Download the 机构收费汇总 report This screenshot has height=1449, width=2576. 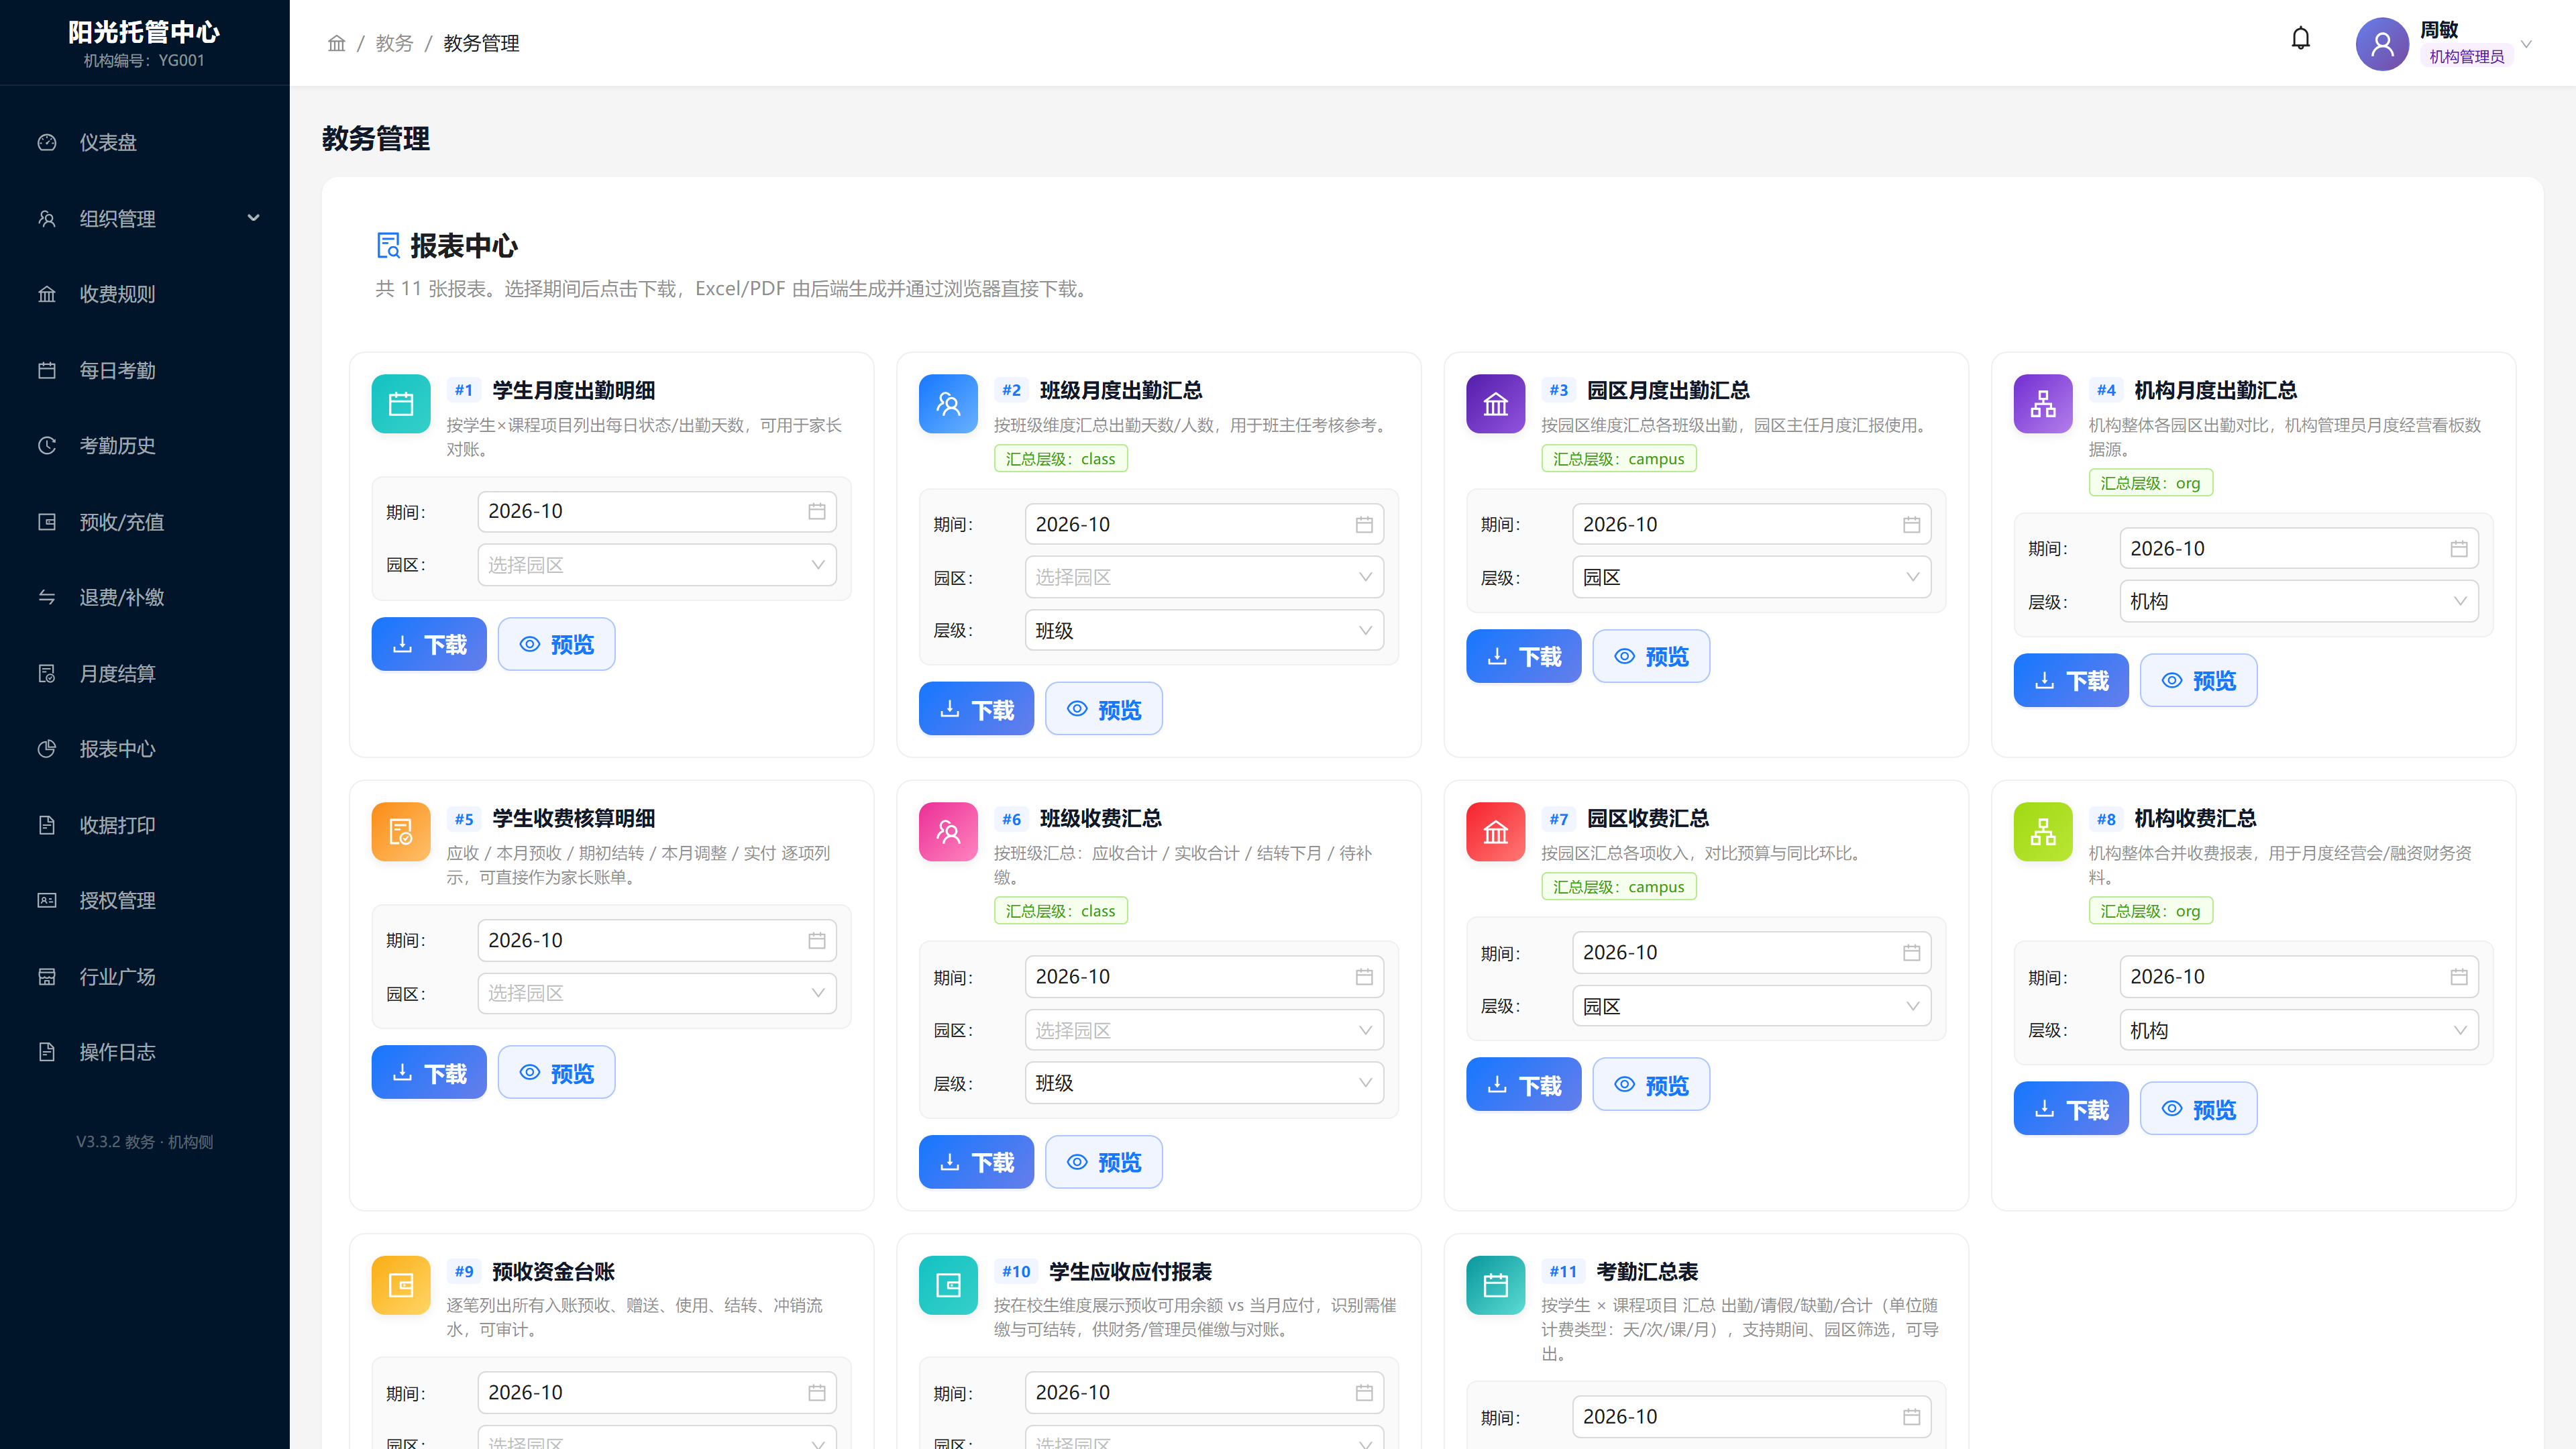[2071, 1109]
